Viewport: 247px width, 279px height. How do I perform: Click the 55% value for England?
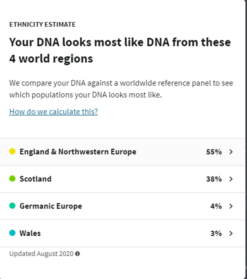(214, 152)
